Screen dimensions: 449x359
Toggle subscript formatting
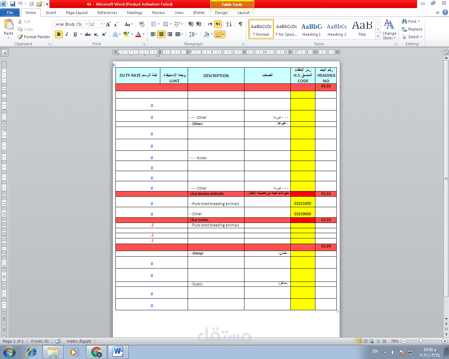[x=96, y=34]
